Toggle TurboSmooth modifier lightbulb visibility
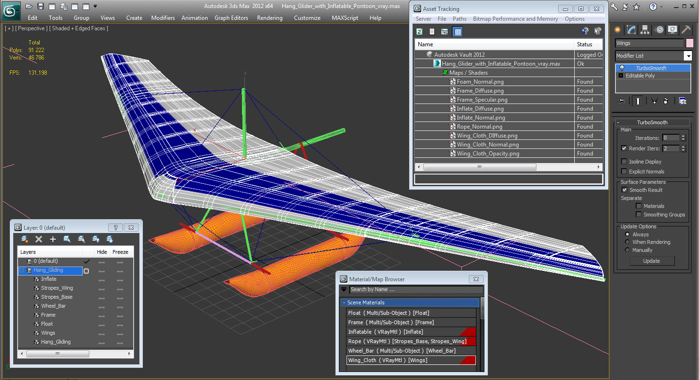The image size is (699, 380). pos(621,68)
